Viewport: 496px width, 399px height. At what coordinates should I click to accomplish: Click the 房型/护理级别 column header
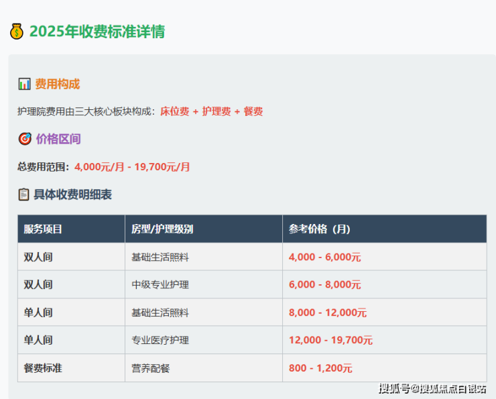pos(162,229)
